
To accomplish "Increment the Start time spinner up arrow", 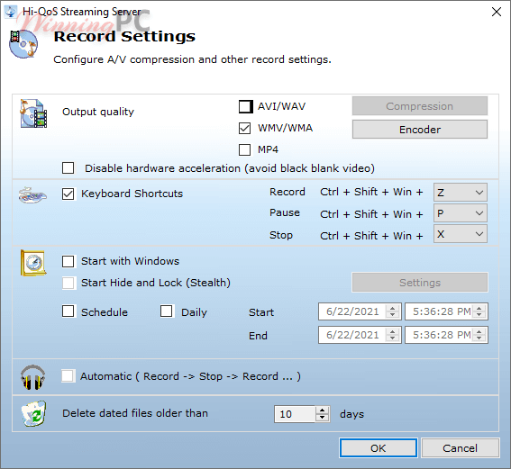I will point(479,308).
